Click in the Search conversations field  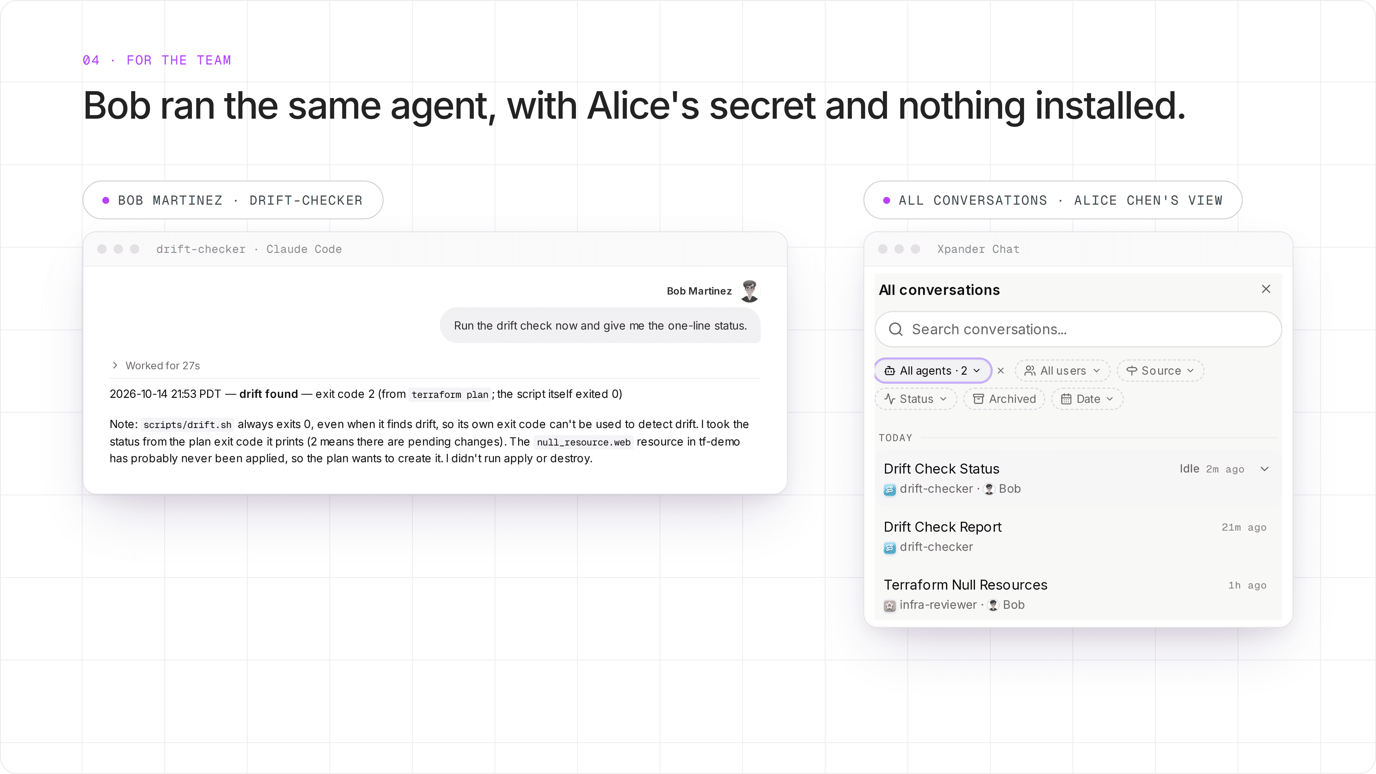1078,329
